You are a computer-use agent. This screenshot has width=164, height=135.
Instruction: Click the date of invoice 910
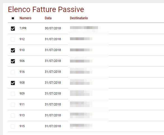pos(53,50)
